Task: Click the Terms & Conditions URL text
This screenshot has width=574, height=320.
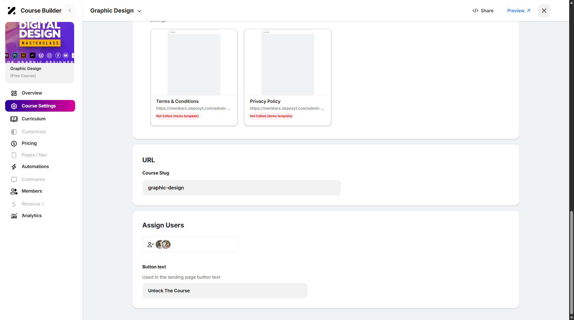Action: click(193, 108)
